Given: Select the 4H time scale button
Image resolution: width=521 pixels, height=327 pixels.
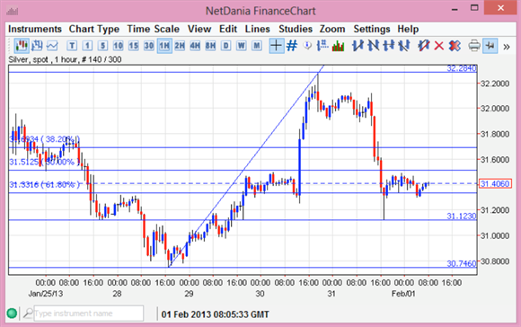Looking at the screenshot, I should click(x=195, y=46).
